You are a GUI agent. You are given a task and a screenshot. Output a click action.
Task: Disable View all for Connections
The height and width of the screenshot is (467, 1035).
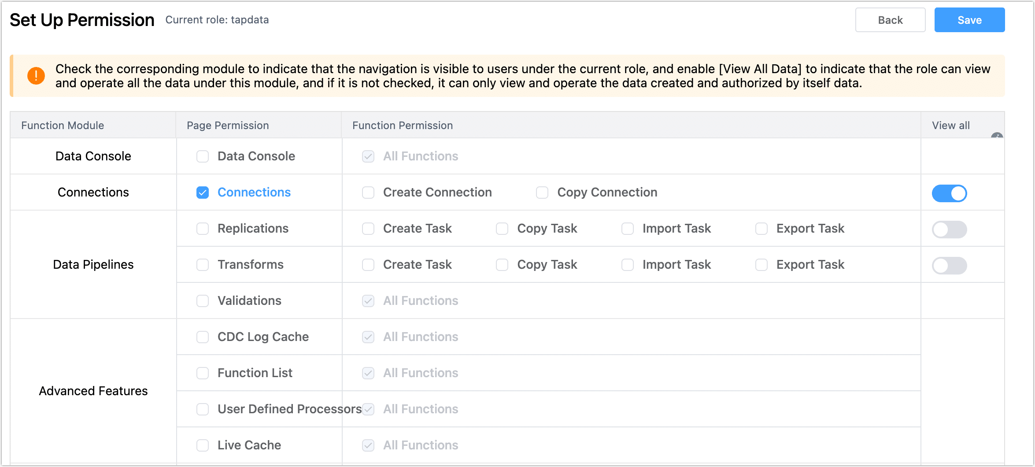[950, 193]
